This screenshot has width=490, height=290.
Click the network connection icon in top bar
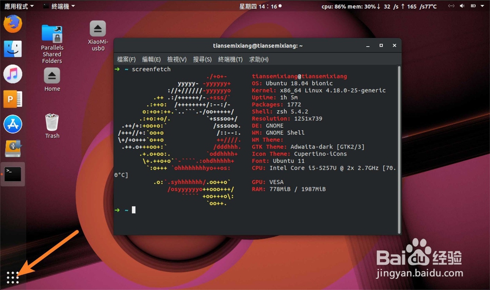[x=451, y=6]
